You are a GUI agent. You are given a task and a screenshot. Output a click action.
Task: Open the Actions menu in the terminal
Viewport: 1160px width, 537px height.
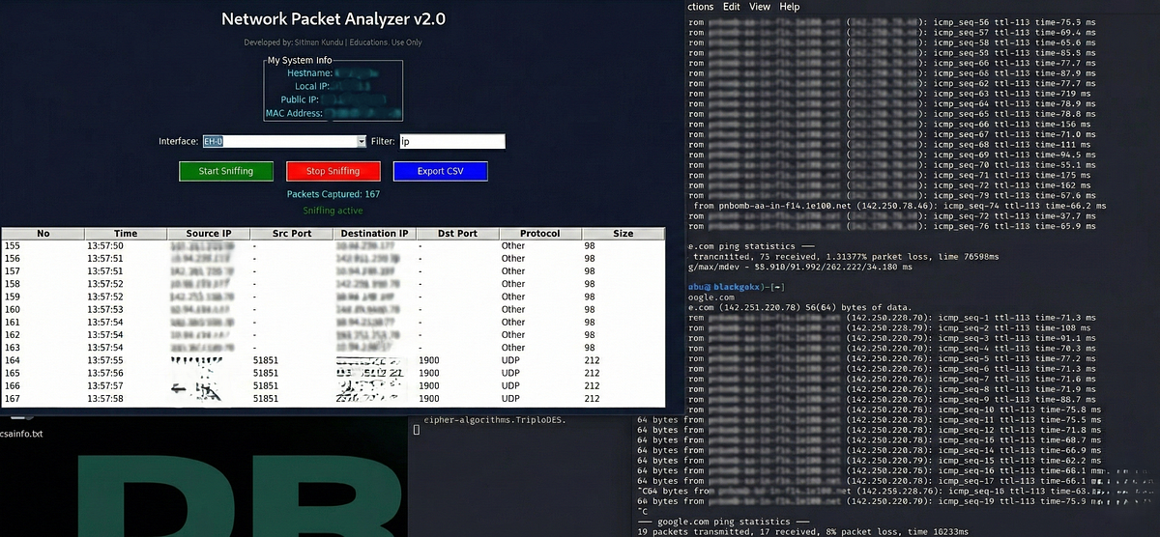701,7
